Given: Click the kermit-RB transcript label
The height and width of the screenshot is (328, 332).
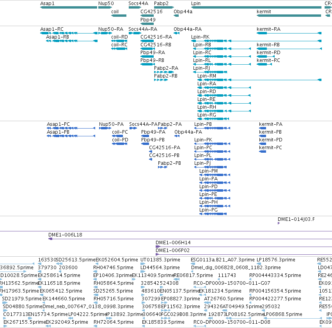Looking at the screenshot, I should coord(268,45).
